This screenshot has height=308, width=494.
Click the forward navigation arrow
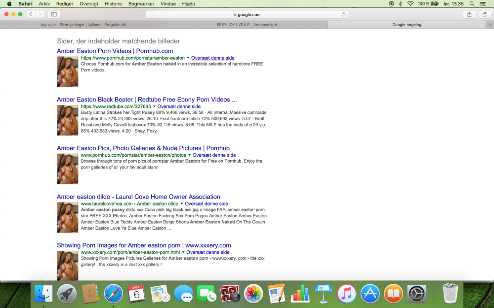(x=40, y=14)
